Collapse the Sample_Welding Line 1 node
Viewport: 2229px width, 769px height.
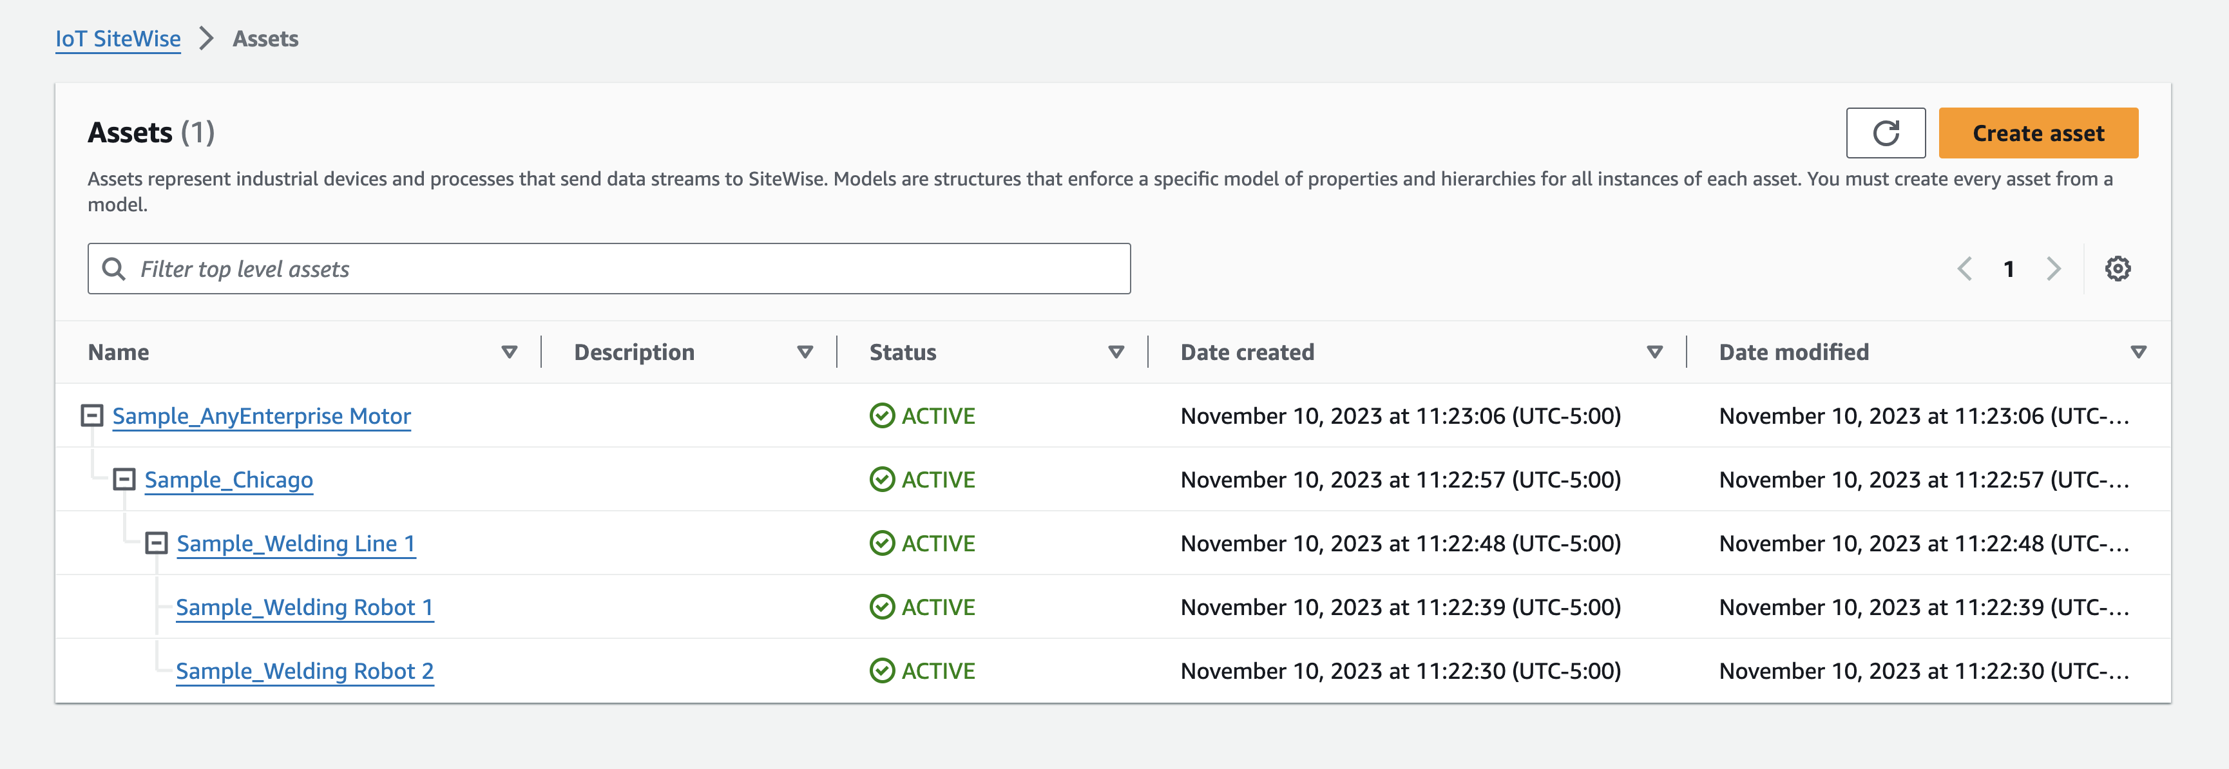(155, 542)
